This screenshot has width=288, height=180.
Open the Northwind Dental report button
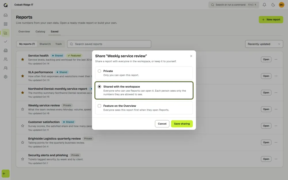click(266, 92)
